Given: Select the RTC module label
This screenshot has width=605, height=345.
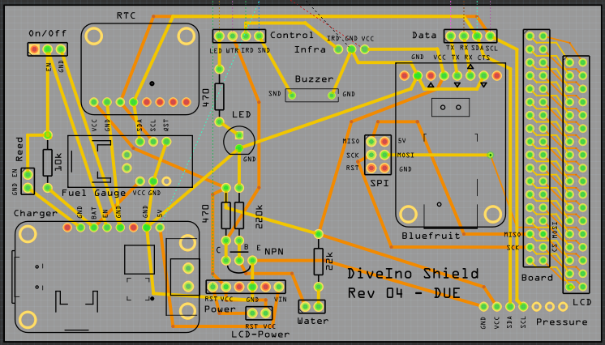Looking at the screenshot, I should tap(127, 16).
